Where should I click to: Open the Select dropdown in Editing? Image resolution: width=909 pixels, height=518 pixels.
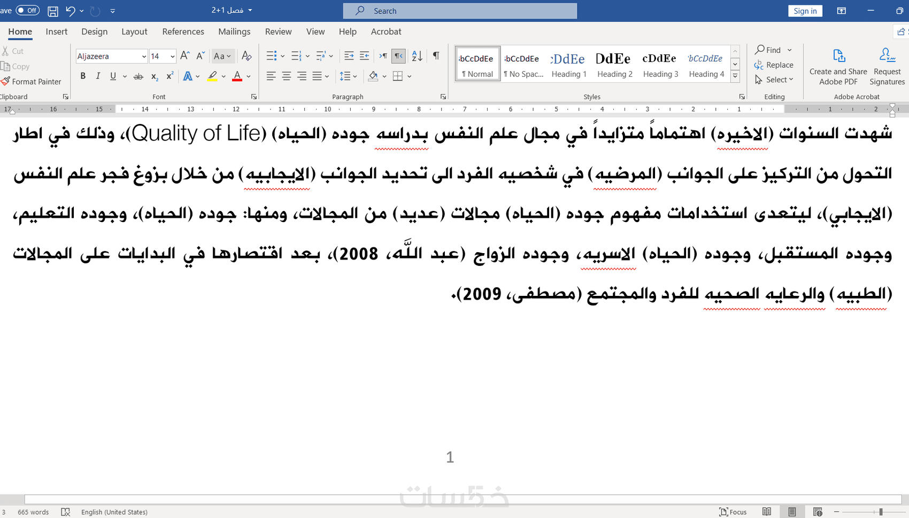774,80
